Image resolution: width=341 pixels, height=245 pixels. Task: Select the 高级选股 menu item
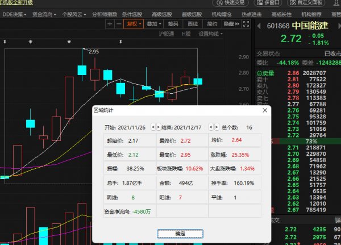162,14
